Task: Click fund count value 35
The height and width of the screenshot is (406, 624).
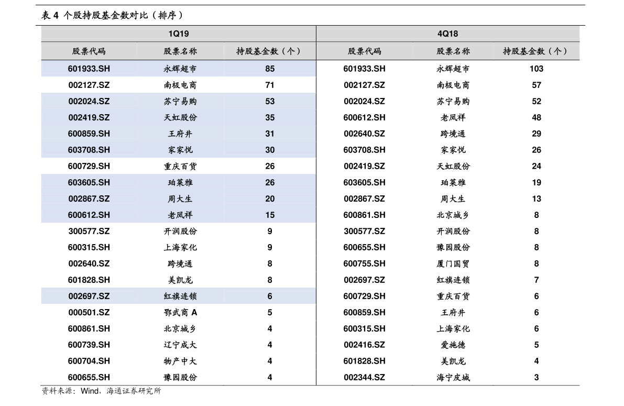Action: [x=270, y=118]
